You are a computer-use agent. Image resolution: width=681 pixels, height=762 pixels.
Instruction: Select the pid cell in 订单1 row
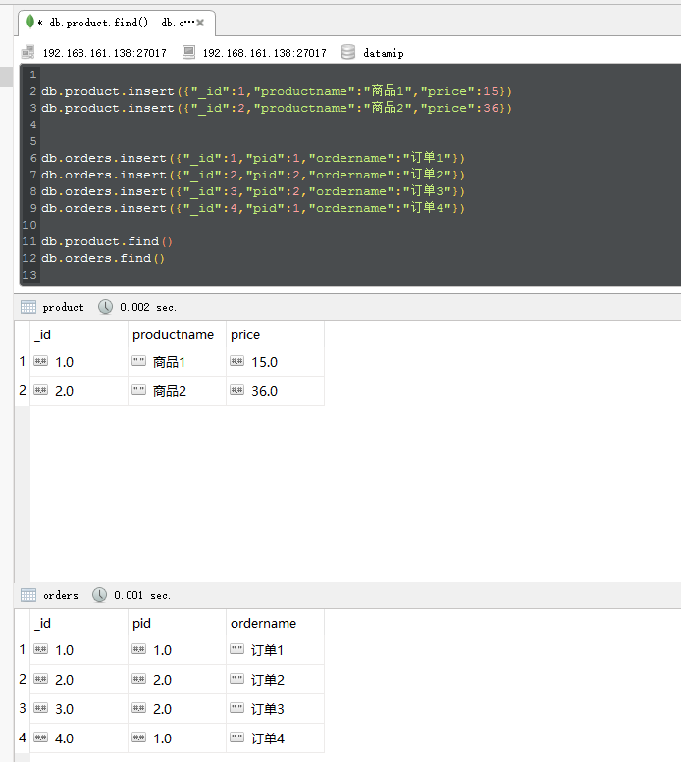[177, 650]
